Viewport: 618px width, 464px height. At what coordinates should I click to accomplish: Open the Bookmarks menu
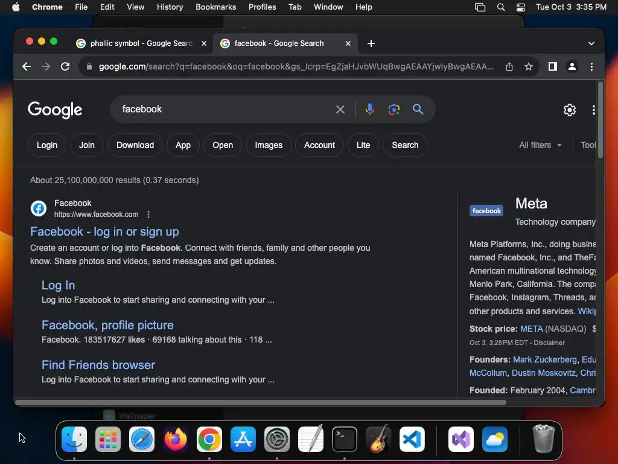[215, 7]
